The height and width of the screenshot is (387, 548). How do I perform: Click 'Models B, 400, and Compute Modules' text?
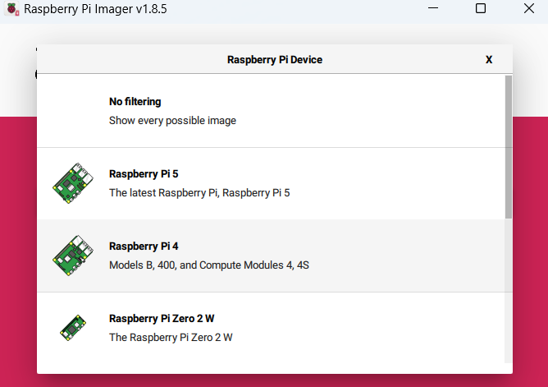(x=208, y=265)
